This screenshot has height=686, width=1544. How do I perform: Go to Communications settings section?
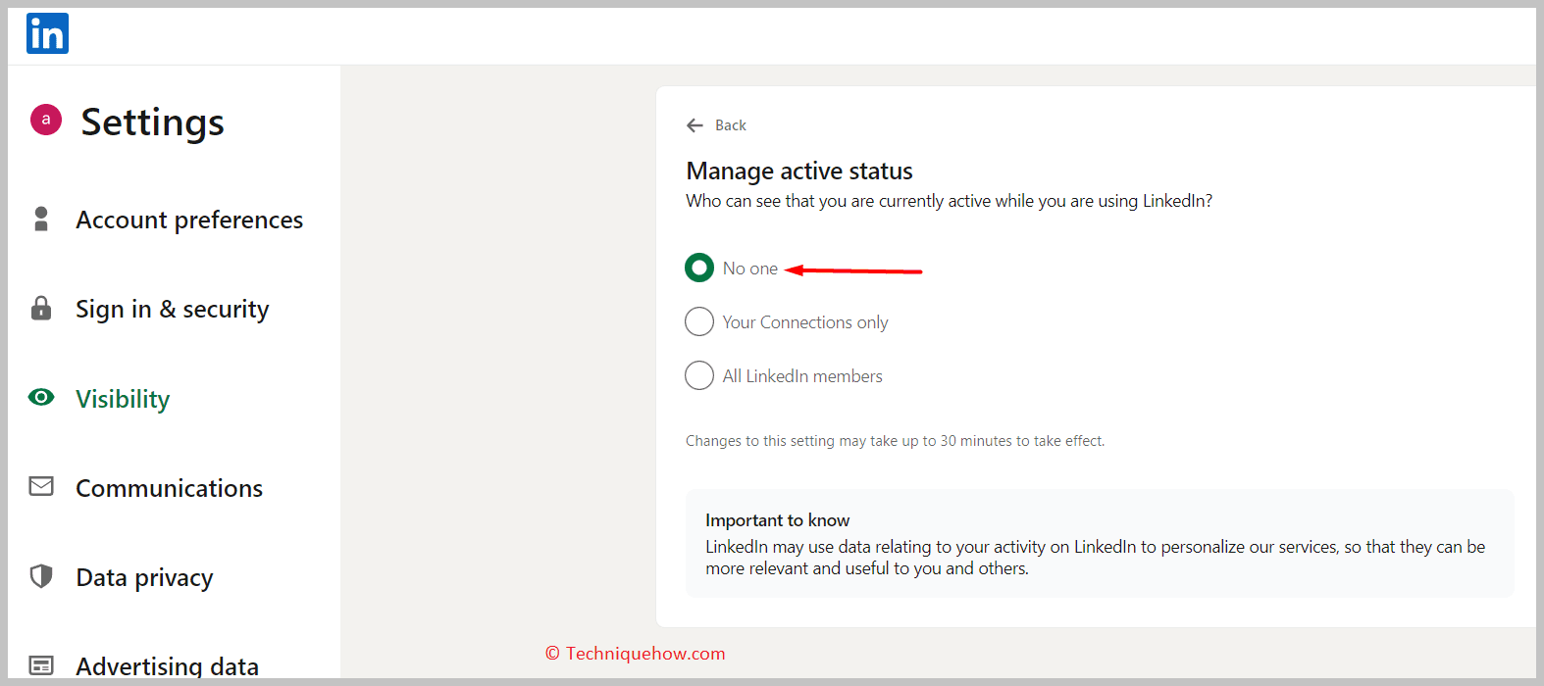170,488
